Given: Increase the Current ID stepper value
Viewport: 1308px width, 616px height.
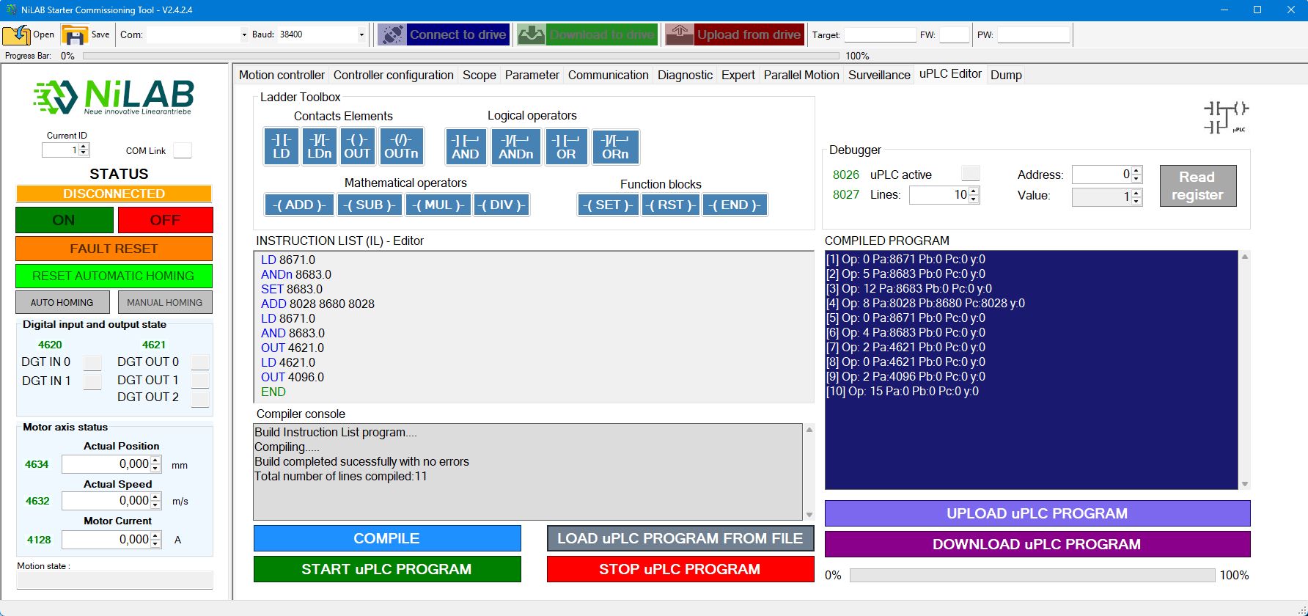Looking at the screenshot, I should pyautogui.click(x=84, y=147).
